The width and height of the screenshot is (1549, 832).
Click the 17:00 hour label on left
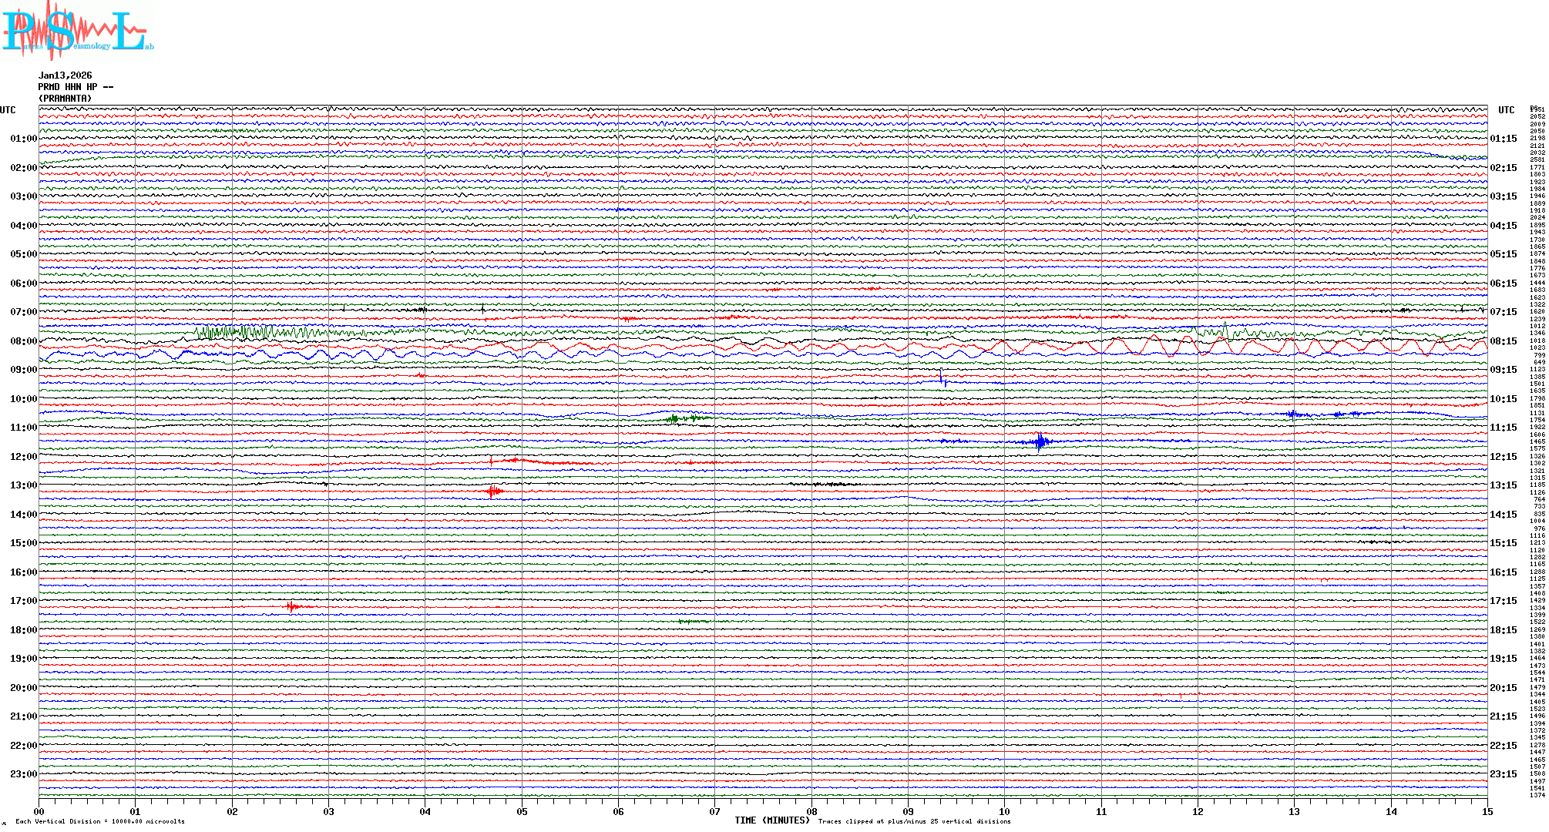(x=23, y=601)
